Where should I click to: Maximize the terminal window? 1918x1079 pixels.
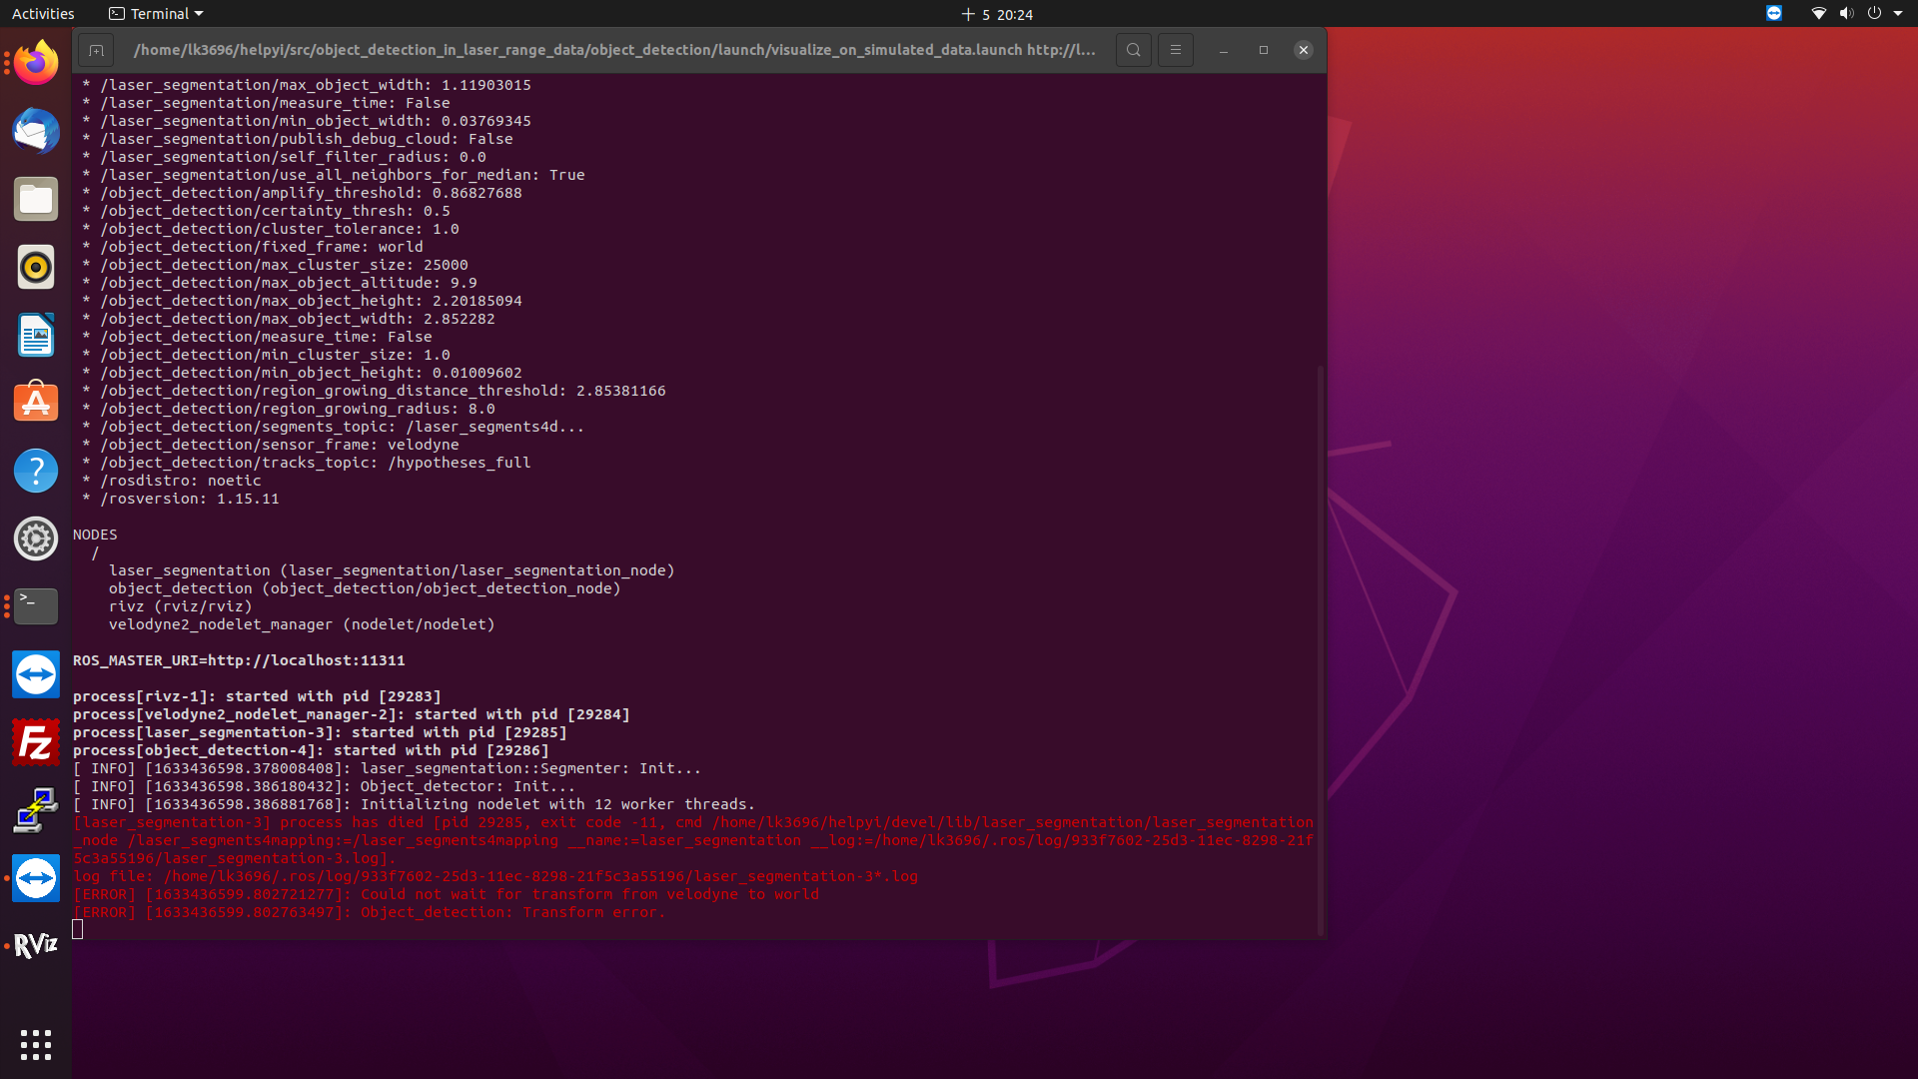coord(1264,50)
